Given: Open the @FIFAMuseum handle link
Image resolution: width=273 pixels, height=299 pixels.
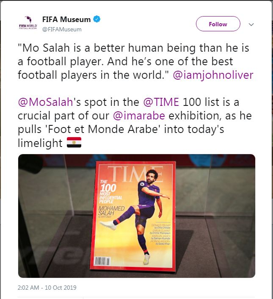Looking at the screenshot, I should pyautogui.click(x=61, y=29).
